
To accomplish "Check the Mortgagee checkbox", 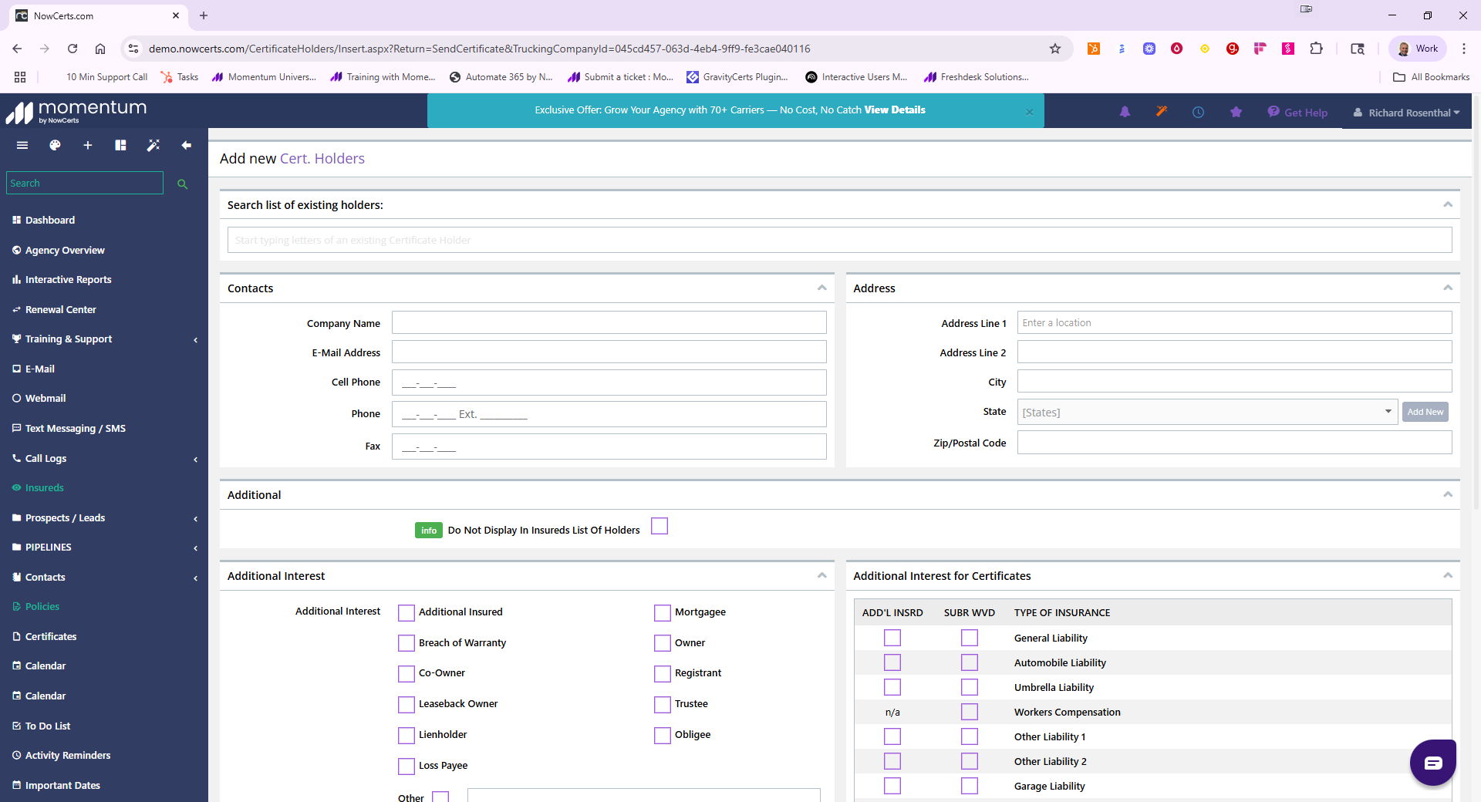I will click(x=663, y=613).
